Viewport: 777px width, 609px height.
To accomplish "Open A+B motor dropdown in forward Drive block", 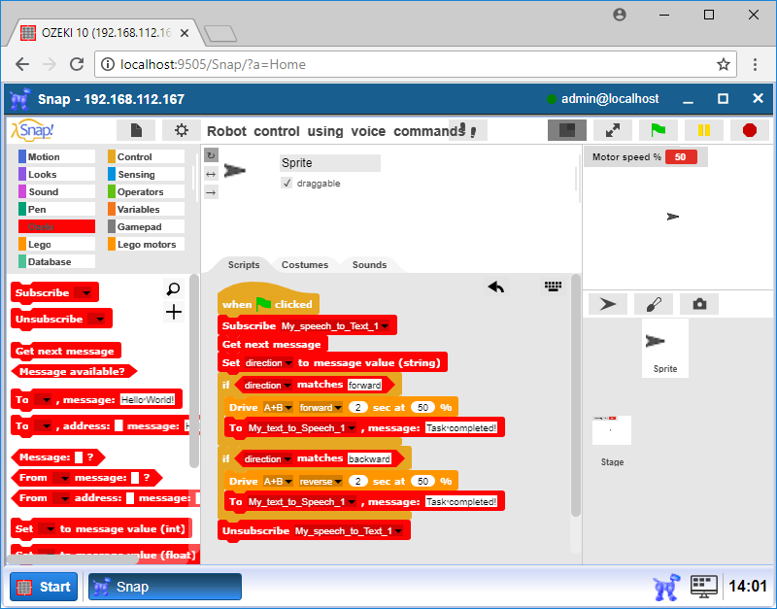I will tap(278, 408).
